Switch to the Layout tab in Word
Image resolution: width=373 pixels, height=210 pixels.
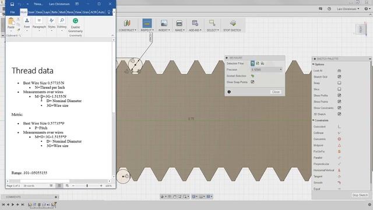[47, 12]
